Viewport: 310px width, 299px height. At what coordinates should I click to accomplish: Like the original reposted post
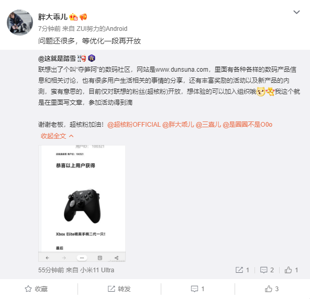click(291, 270)
